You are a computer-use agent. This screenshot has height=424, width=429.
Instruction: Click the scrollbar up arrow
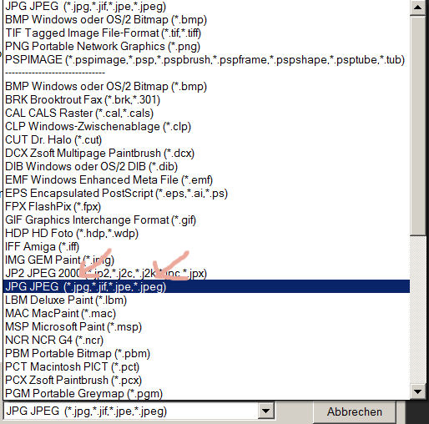pyautogui.click(x=417, y=8)
